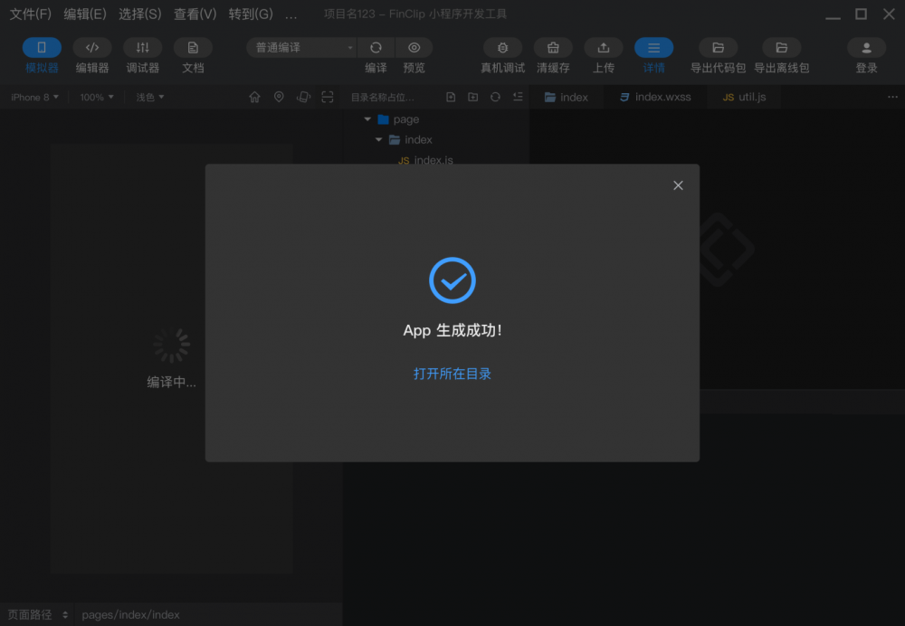
Task: Click the simulator home icon
Action: pos(254,97)
